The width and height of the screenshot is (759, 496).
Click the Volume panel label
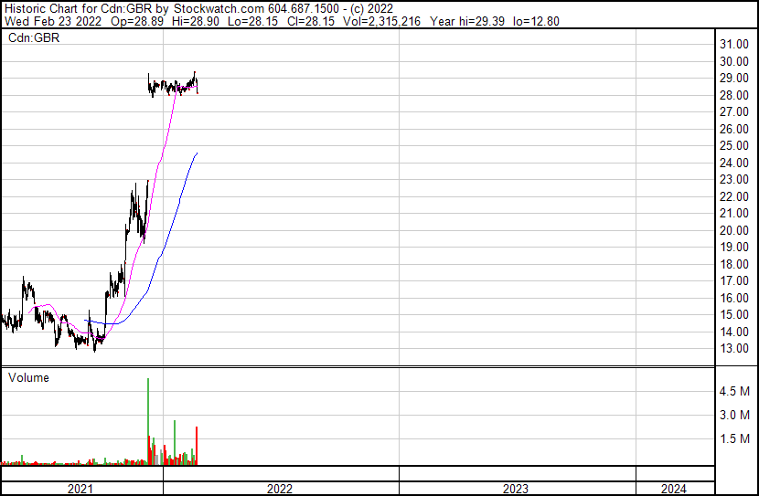point(28,377)
